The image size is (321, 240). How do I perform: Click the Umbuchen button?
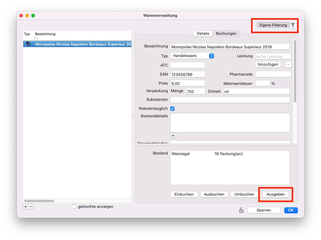point(244,194)
